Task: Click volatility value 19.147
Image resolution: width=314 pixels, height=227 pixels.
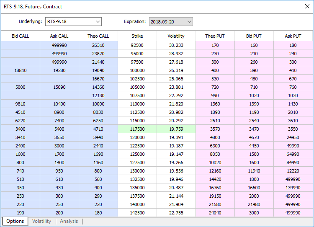Action: pos(176,154)
